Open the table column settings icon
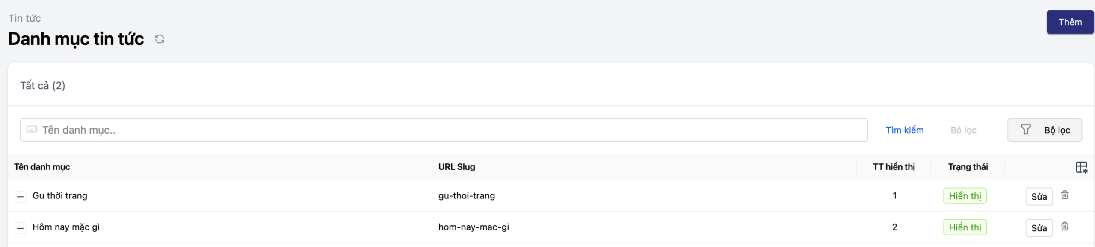The width and height of the screenshot is (1095, 247). pyautogui.click(x=1081, y=167)
